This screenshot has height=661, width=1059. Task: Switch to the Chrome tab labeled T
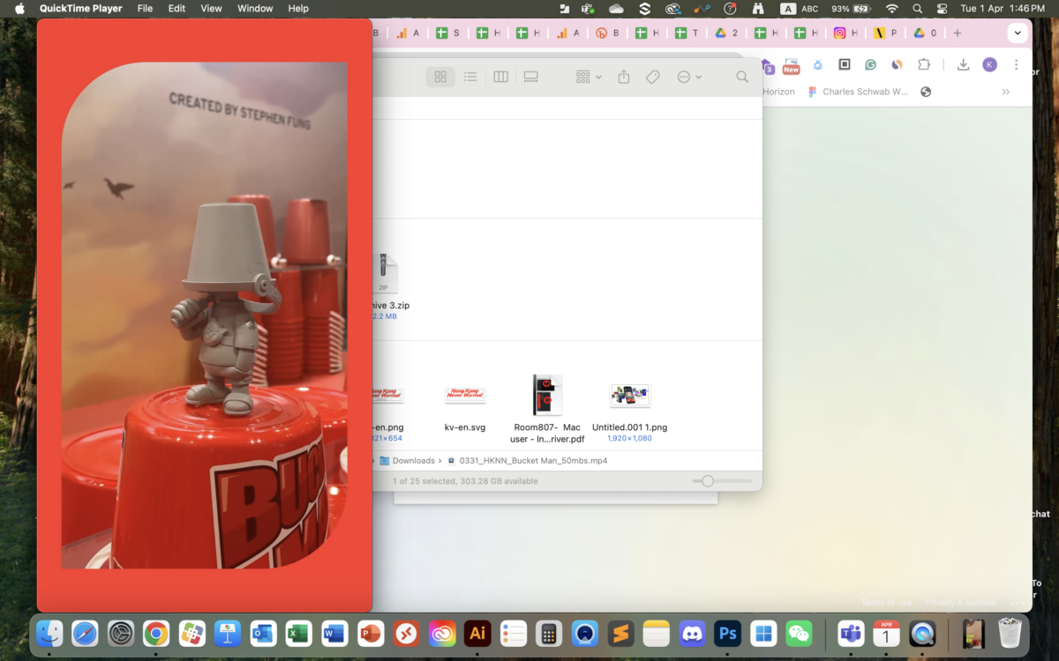686,33
